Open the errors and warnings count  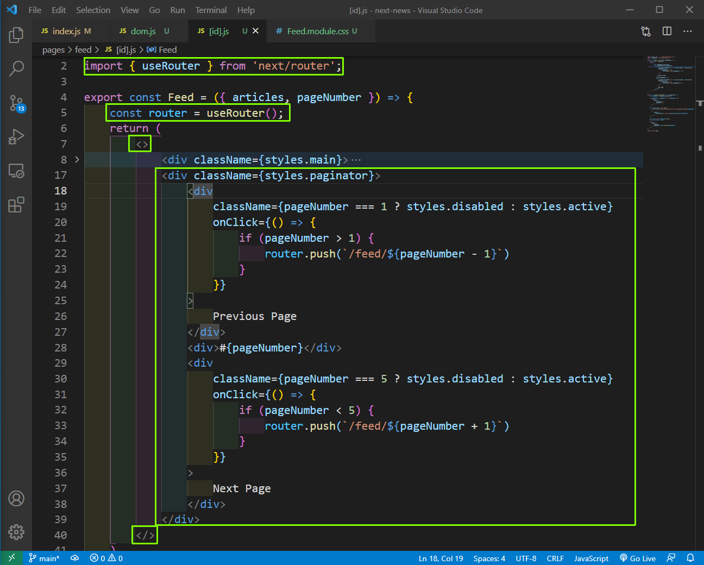pyautogui.click(x=106, y=558)
